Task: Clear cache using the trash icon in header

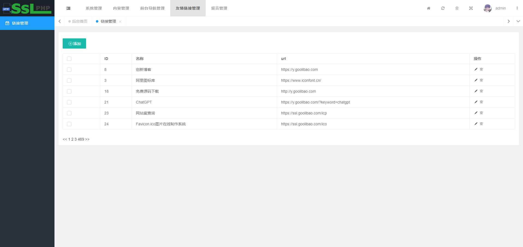Action: 457,8
